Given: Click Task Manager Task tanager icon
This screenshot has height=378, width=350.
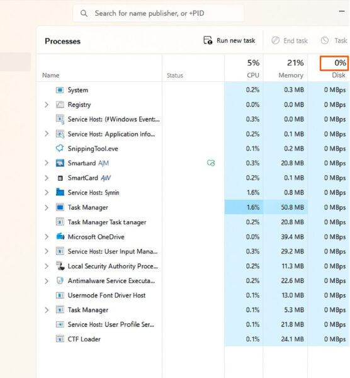Looking at the screenshot, I should coord(60,222).
